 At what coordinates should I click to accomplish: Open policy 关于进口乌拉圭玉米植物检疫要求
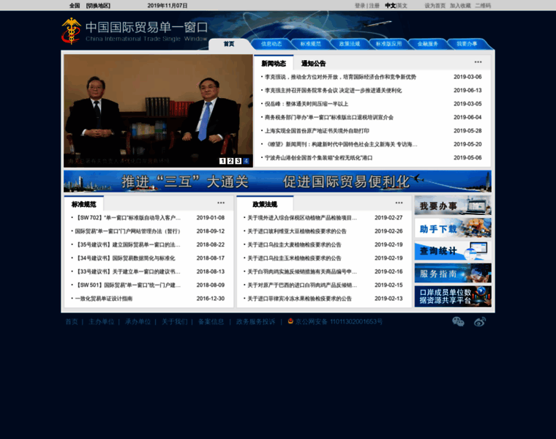(x=294, y=258)
